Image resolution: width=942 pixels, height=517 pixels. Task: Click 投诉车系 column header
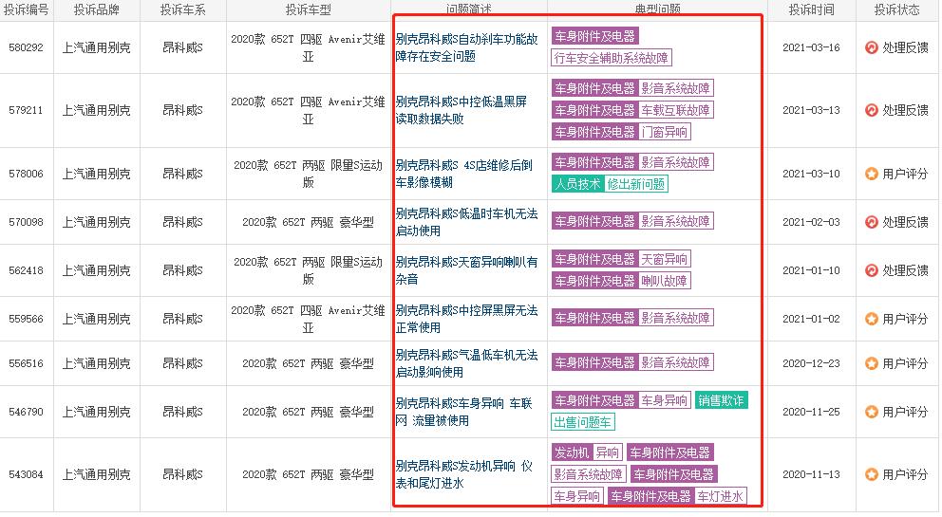click(x=182, y=9)
